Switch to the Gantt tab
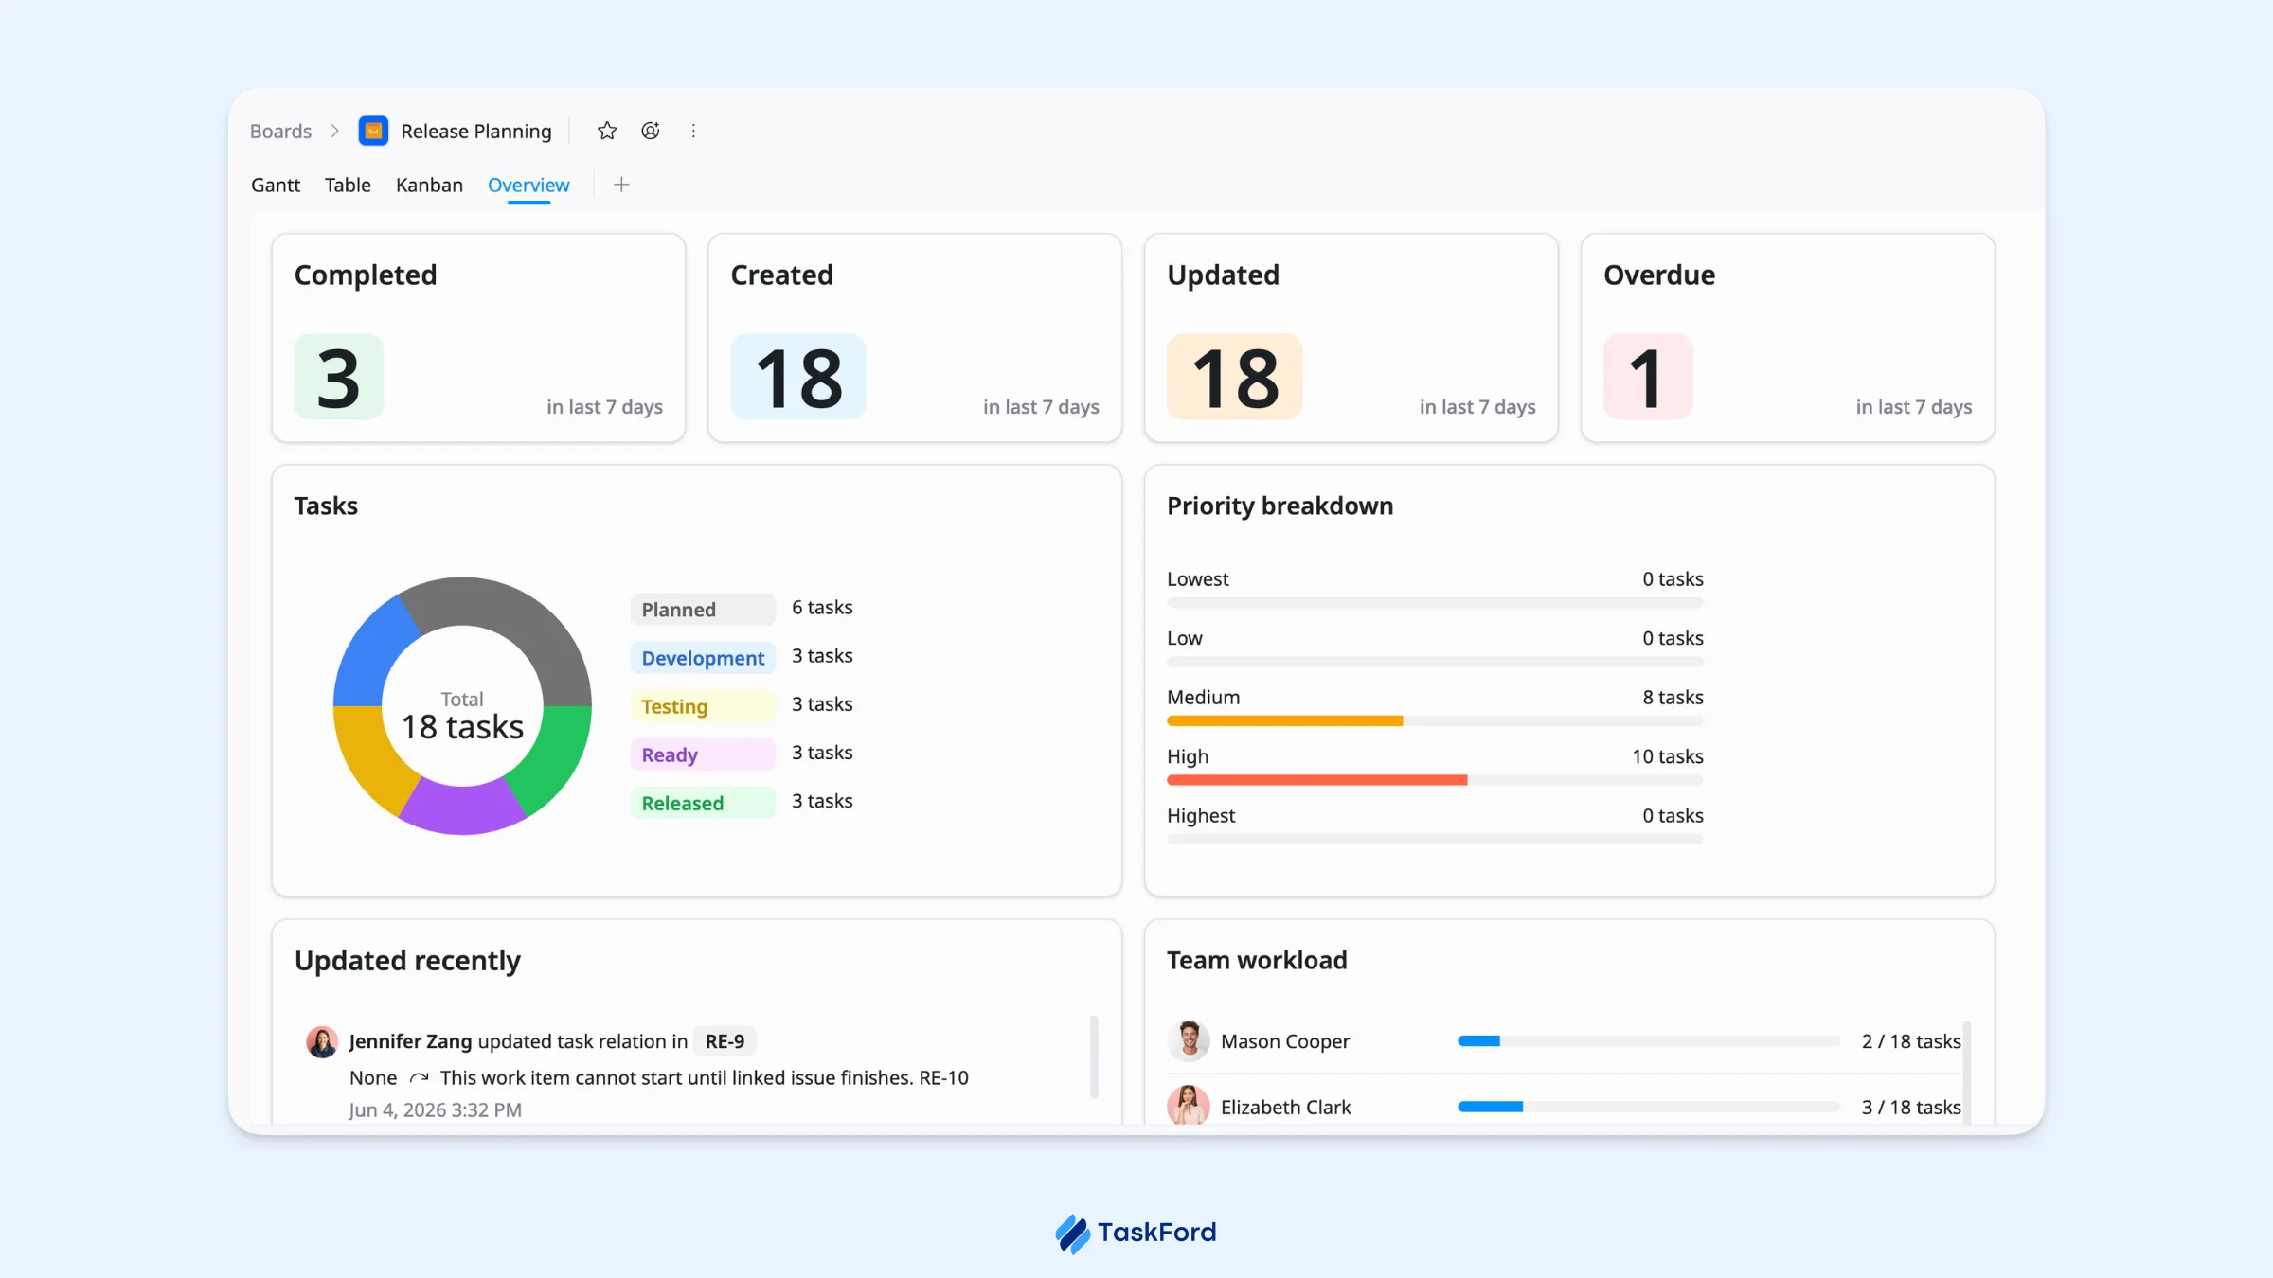The width and height of the screenshot is (2273, 1278). [276, 185]
